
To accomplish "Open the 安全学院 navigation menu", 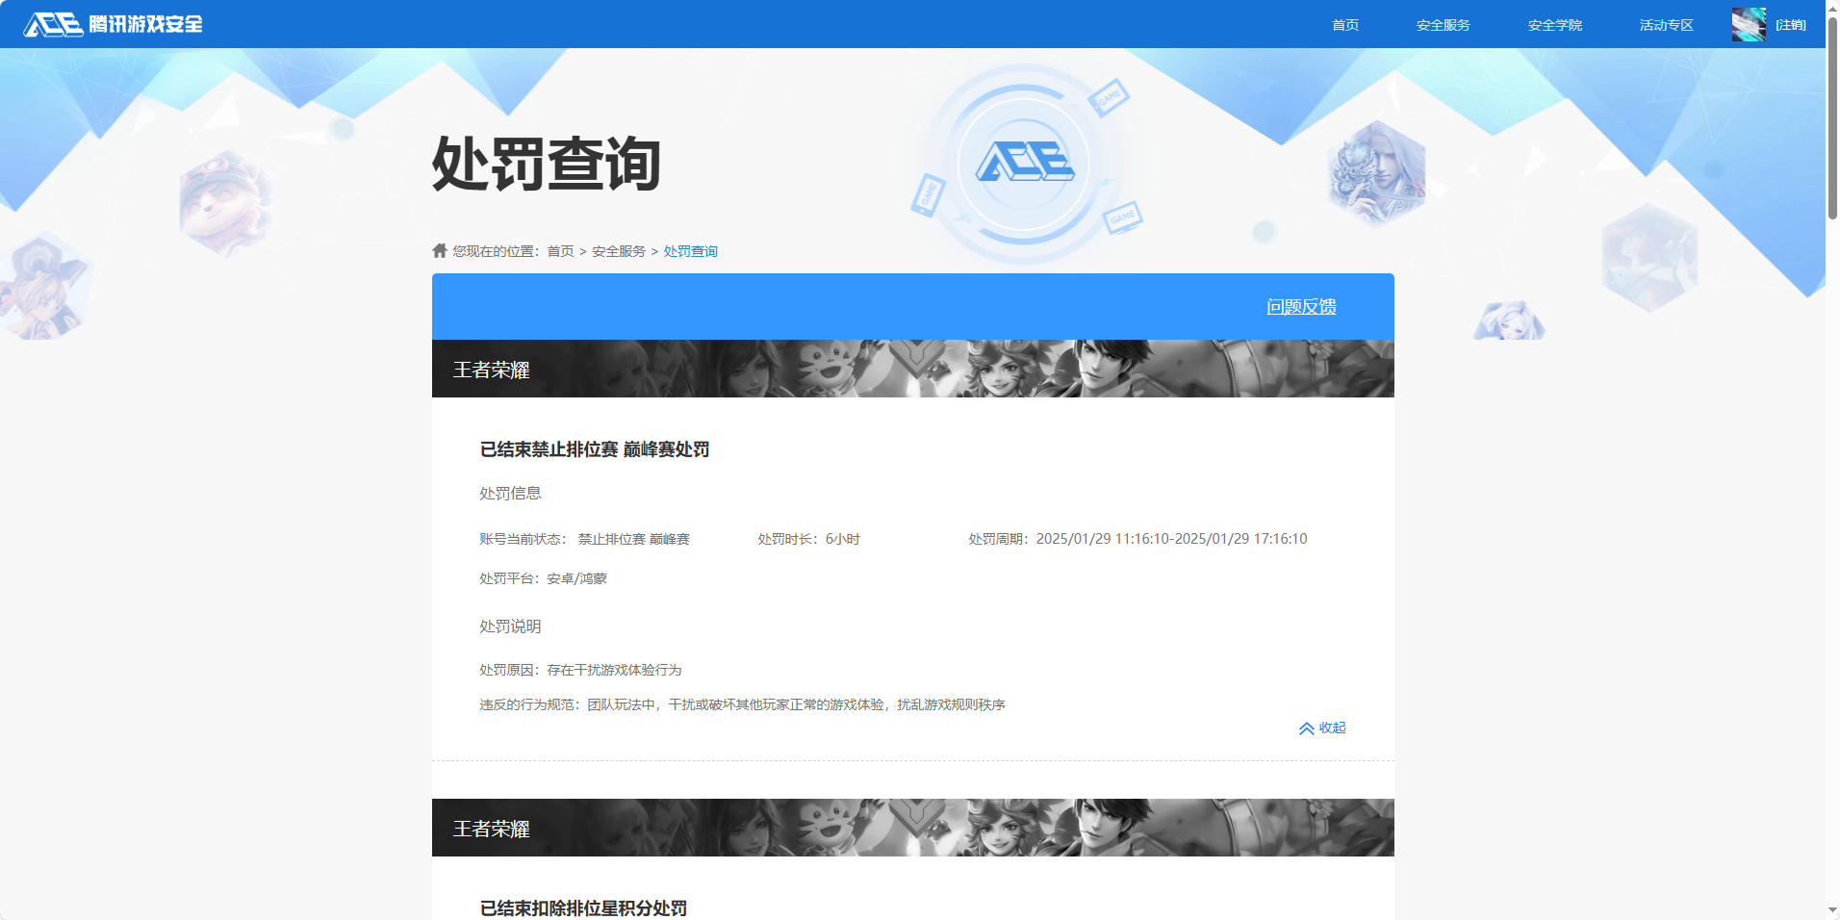I will (1554, 25).
